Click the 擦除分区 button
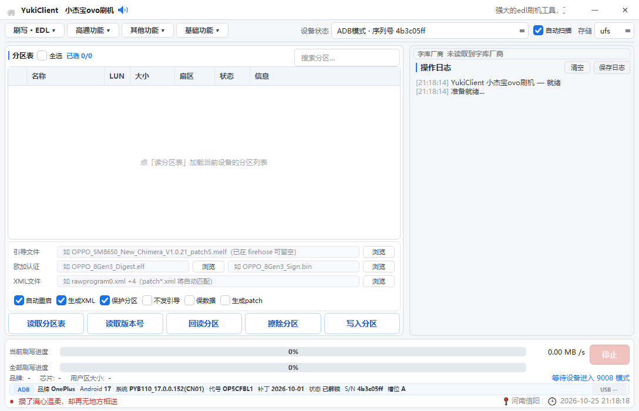The height and width of the screenshot is (411, 639). point(283,324)
